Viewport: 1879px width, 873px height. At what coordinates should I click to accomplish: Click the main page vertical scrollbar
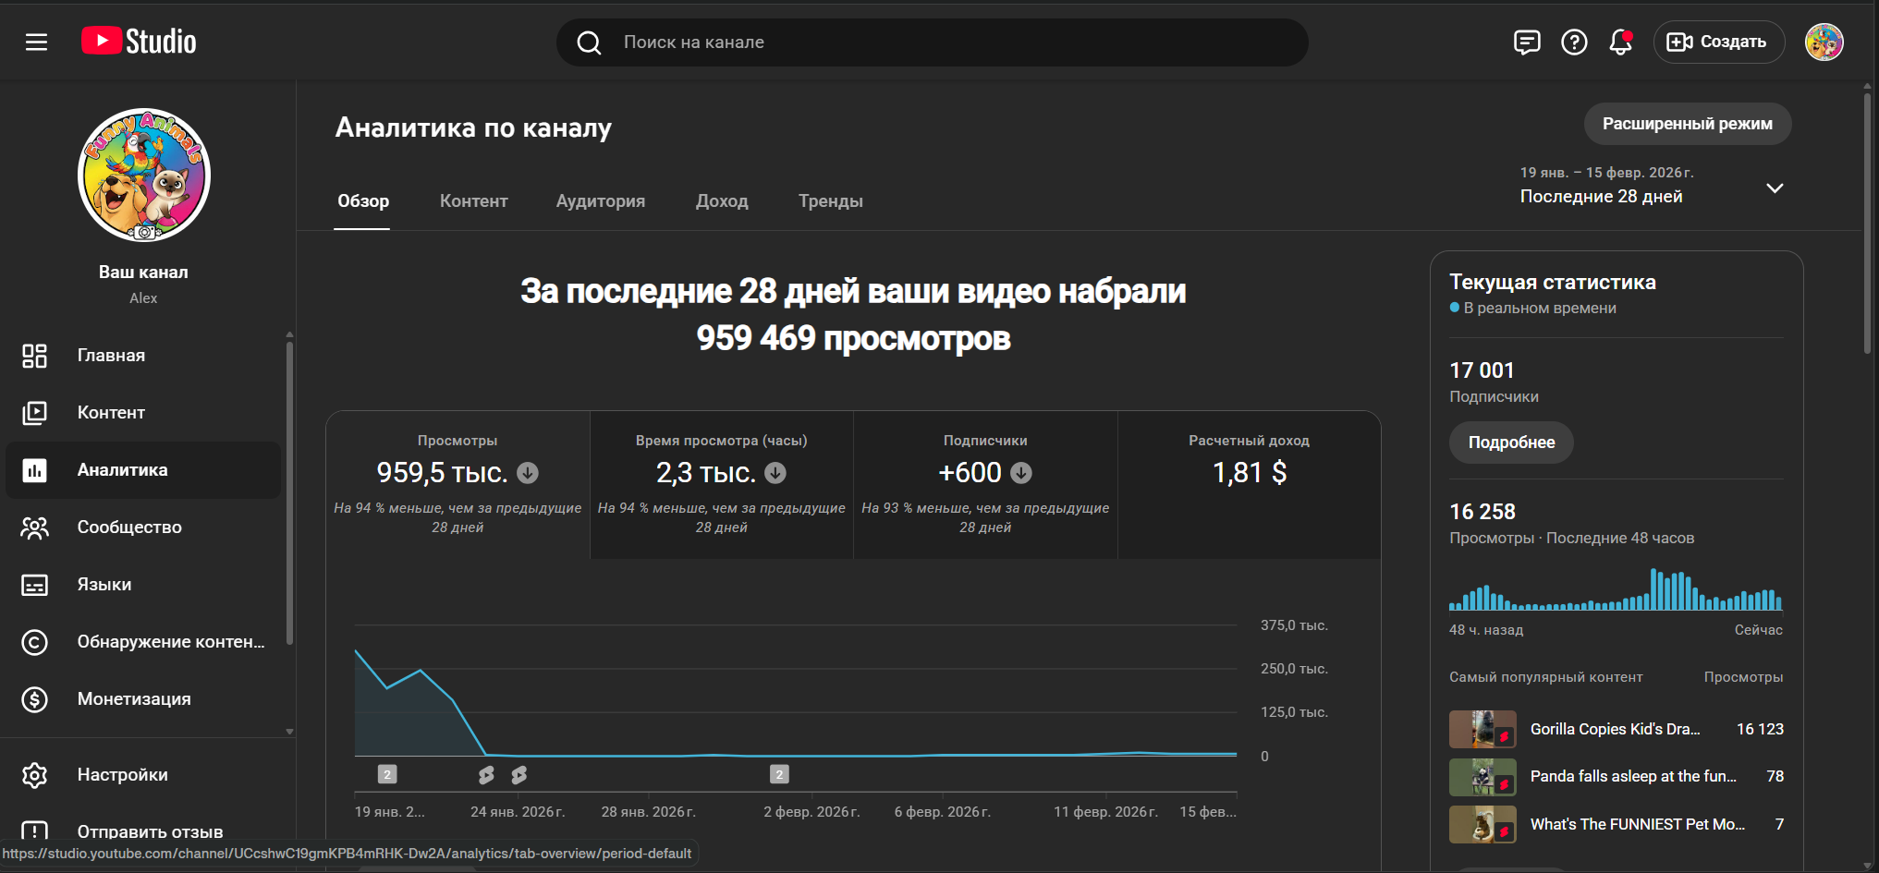tap(1867, 222)
